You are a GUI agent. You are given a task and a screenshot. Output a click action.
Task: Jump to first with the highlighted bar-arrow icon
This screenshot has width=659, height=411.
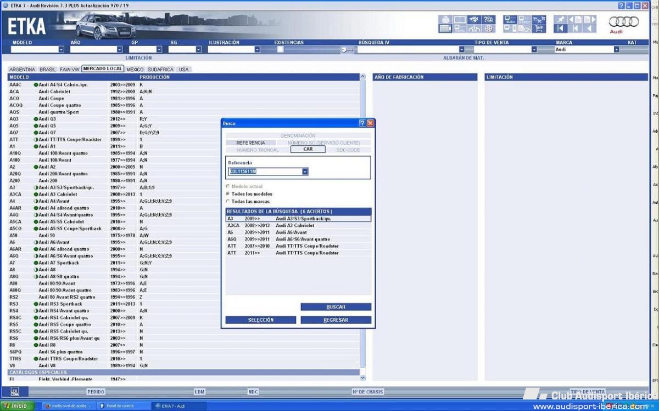560,28
